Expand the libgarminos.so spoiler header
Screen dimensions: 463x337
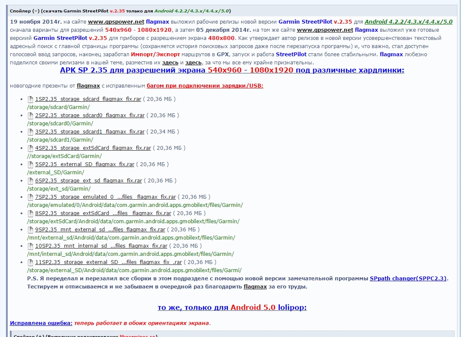(232, 334)
